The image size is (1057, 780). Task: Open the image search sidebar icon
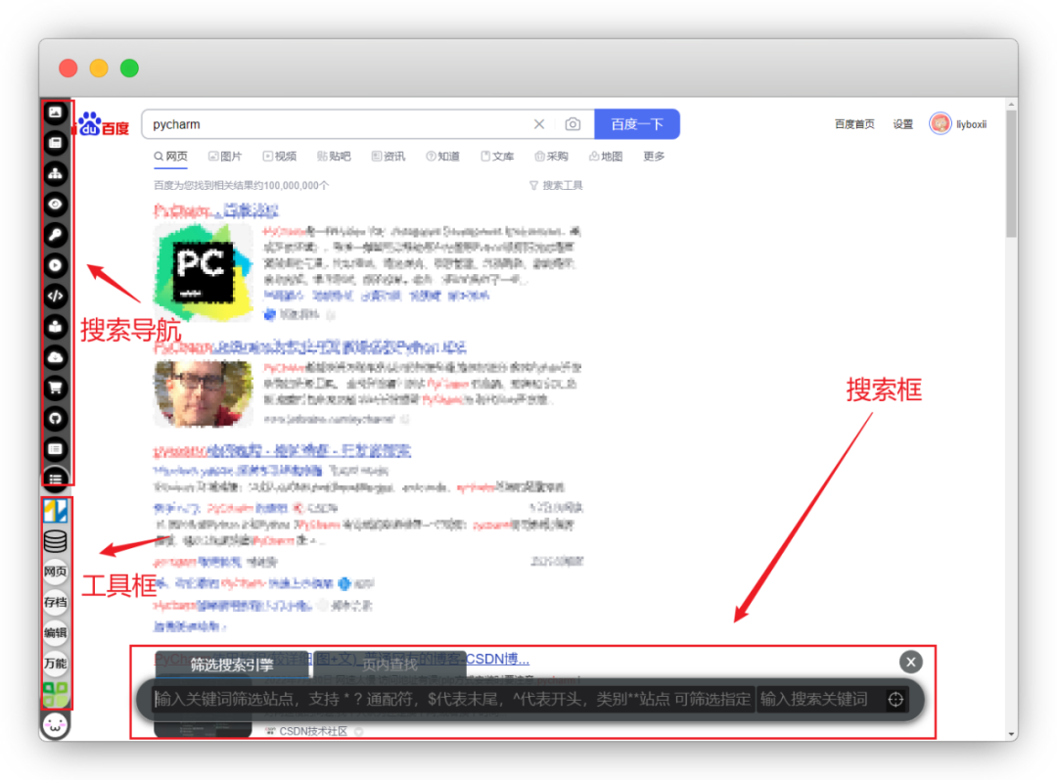pyautogui.click(x=55, y=112)
